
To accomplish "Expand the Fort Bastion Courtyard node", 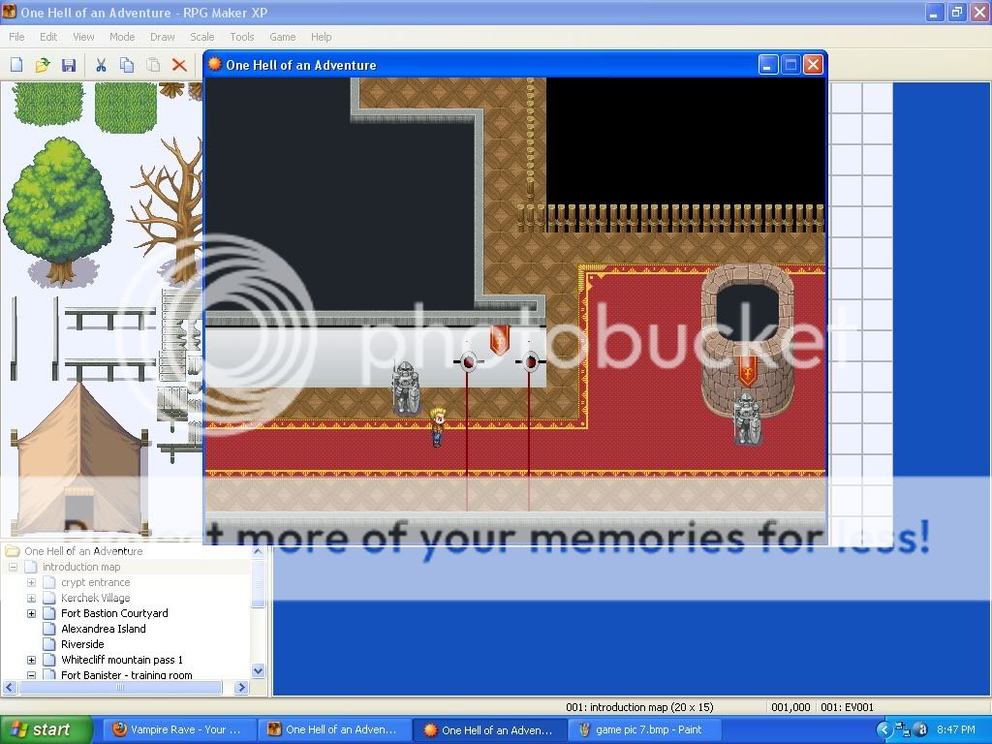I will tap(31, 613).
